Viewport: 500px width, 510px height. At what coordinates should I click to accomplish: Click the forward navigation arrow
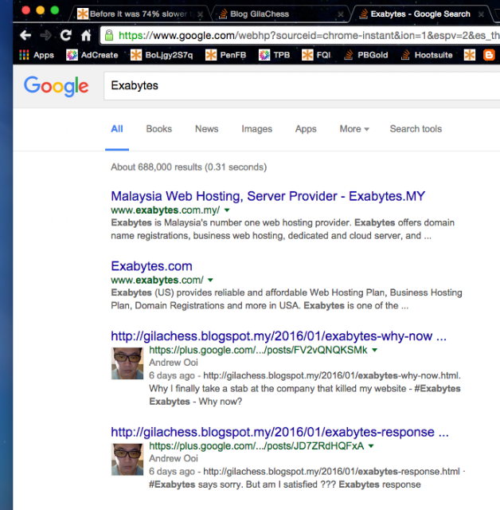click(45, 35)
